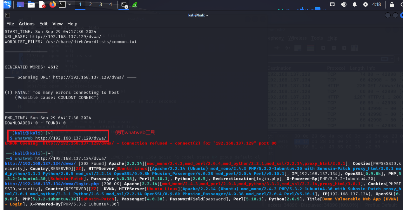The height and width of the screenshot is (221, 403).
Task: Lock the screen with the padlock icon
Action: (x=392, y=4)
